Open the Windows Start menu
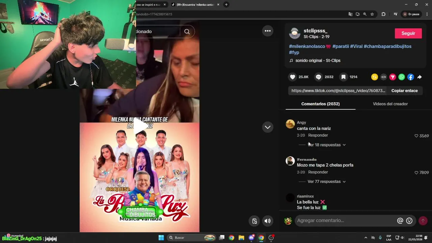Viewport: 432px width, 243px height. pyautogui.click(x=161, y=238)
